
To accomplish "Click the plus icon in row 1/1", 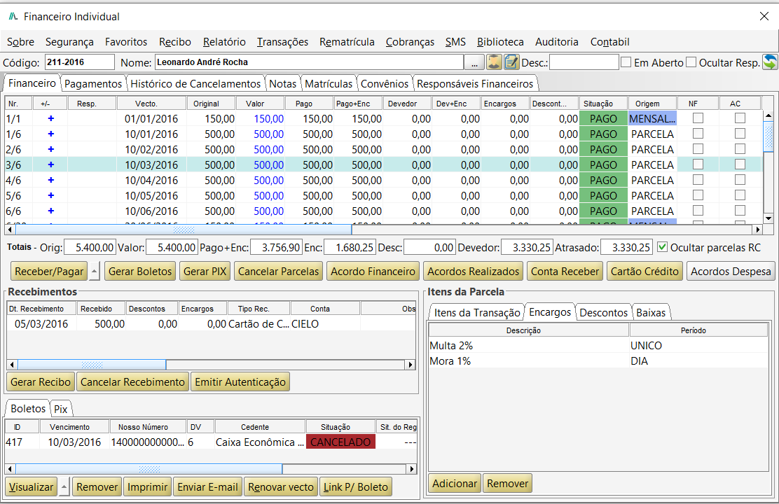I will click(50, 119).
